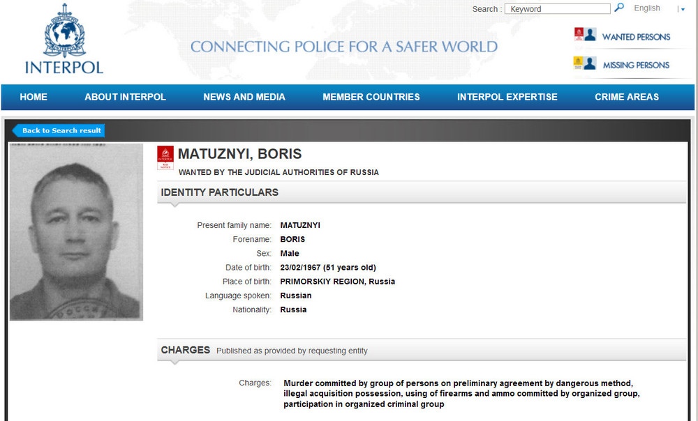Click the nationality value Russia
This screenshot has width=698, height=421.
(x=293, y=309)
